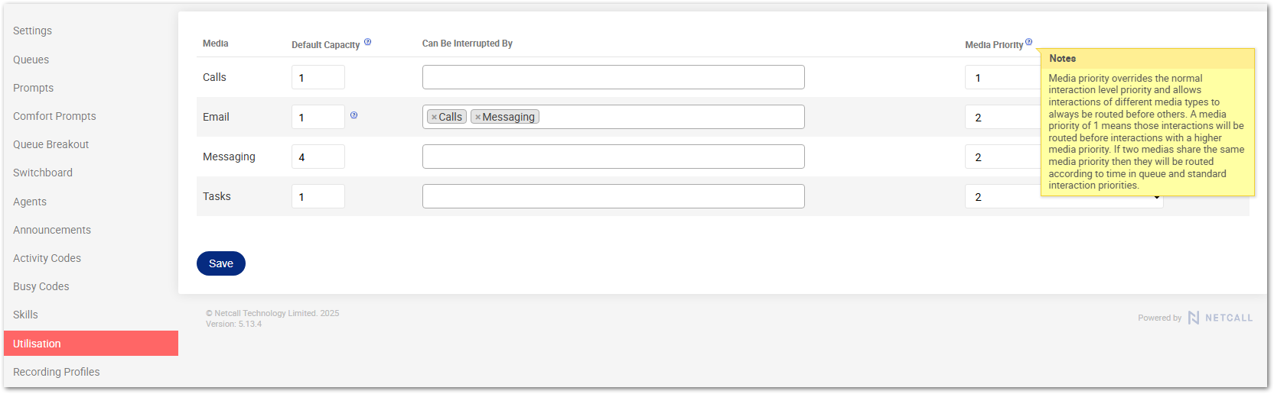Click the Netcall logo in footer

coord(1220,318)
